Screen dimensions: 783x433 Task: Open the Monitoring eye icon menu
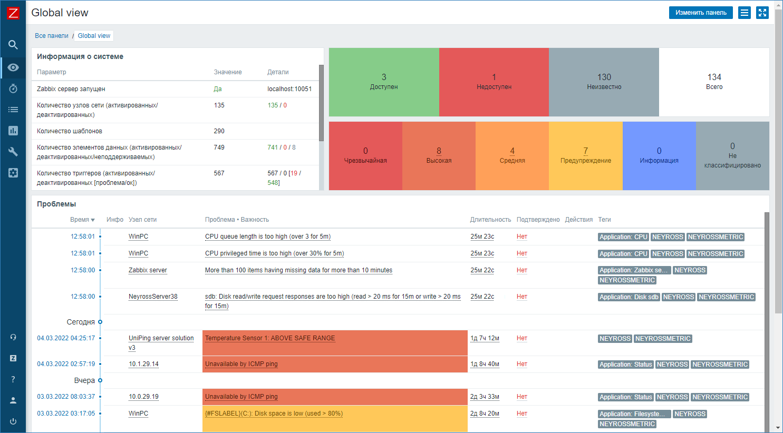(13, 67)
